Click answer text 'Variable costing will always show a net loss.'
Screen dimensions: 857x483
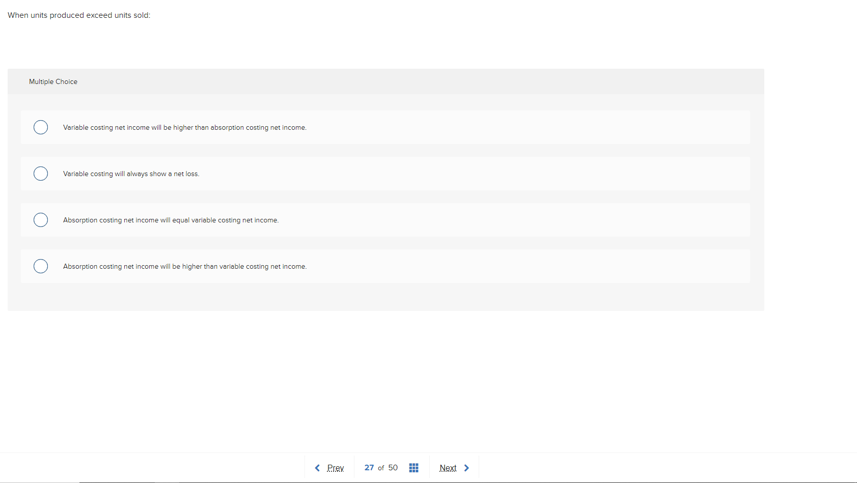tap(131, 174)
